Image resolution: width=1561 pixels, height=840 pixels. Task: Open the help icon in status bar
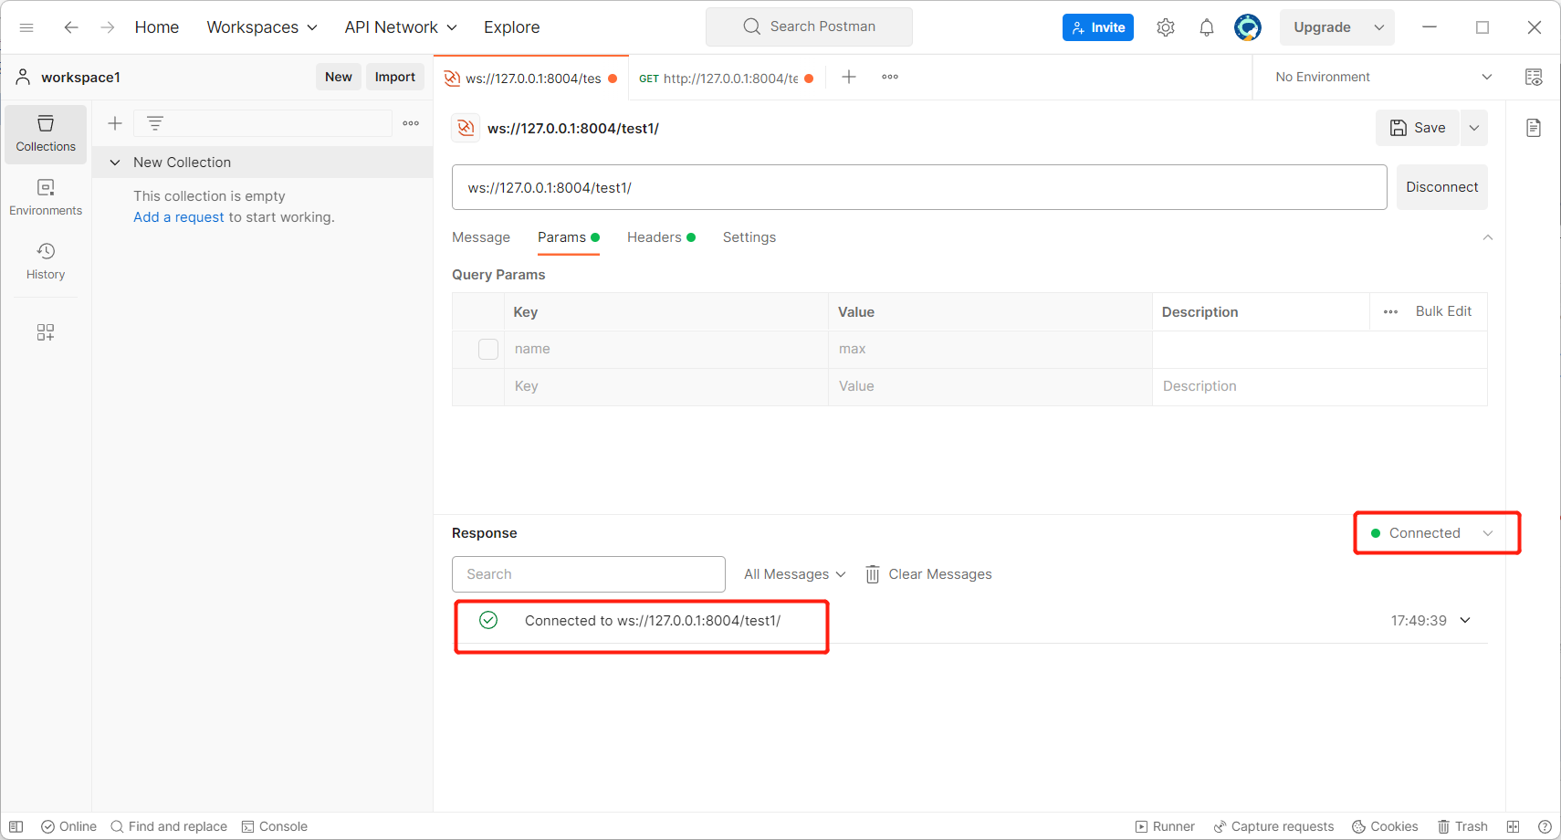pos(1545,826)
